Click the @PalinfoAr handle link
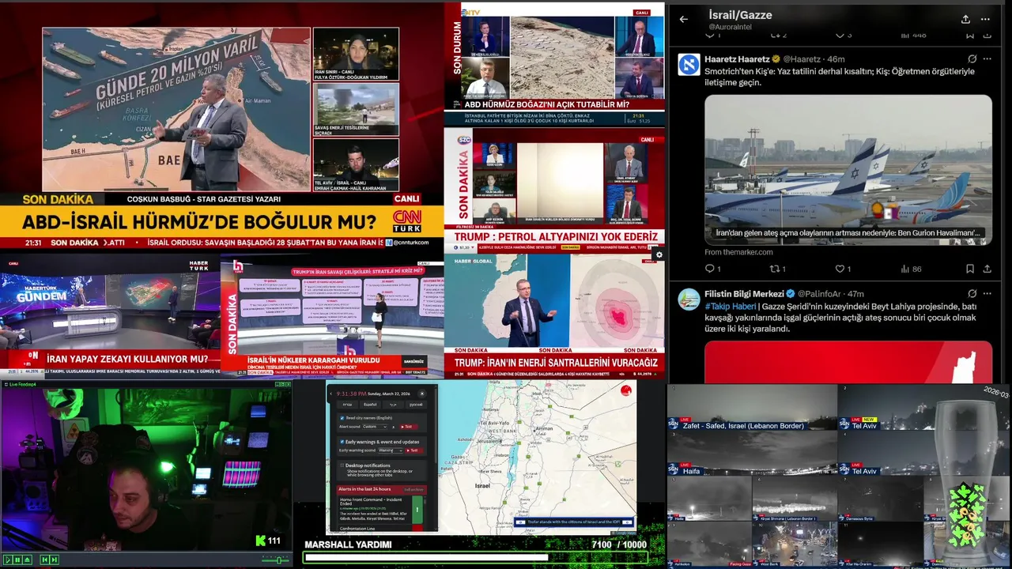 point(820,294)
